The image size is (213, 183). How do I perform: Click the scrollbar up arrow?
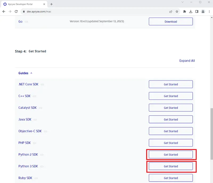point(212,17)
